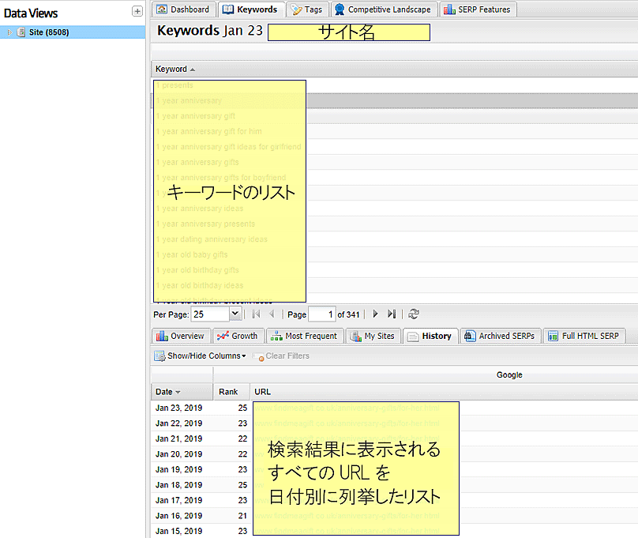Screen dimensions: 638x538
Task: Expand the Site (8508) tree node
Action: click(9, 32)
